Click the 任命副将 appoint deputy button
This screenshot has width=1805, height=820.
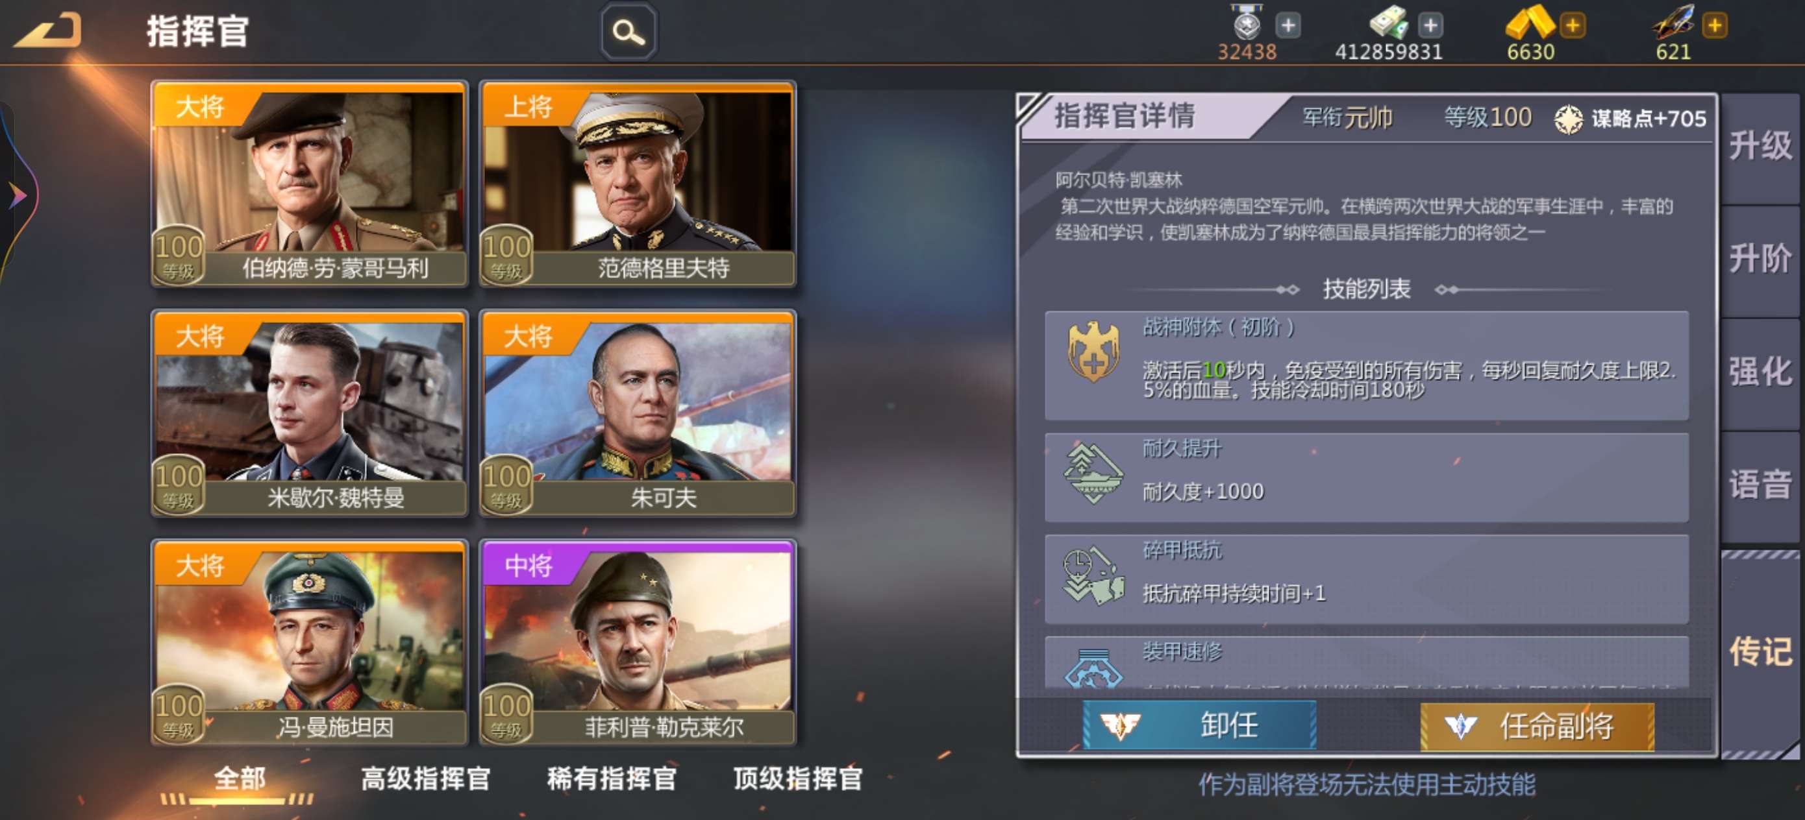pyautogui.click(x=1537, y=726)
